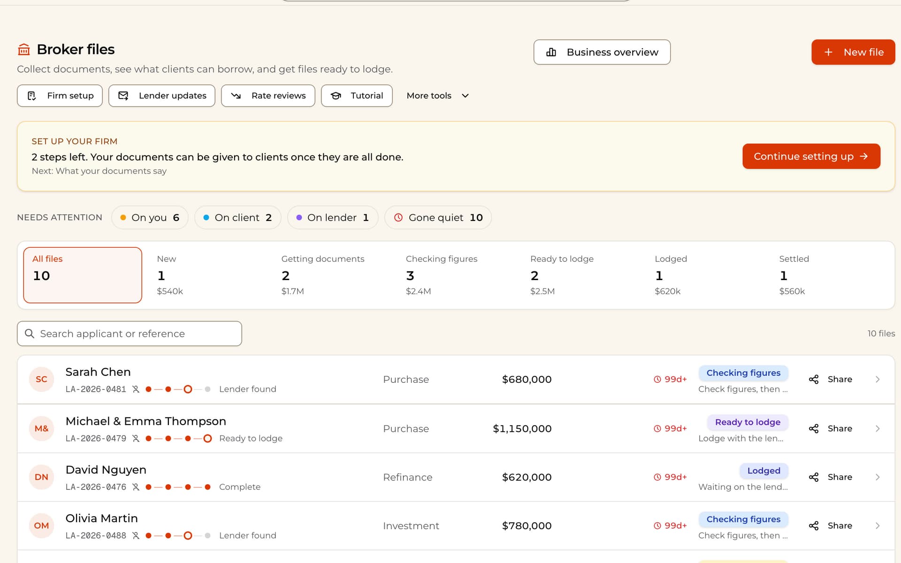Filter by Gone quiet attention chip
This screenshot has height=563, width=901.
[x=438, y=218]
